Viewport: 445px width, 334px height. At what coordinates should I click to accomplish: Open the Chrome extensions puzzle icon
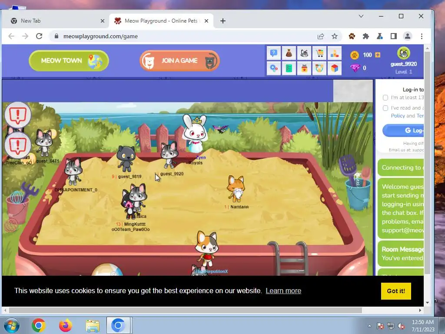366,36
